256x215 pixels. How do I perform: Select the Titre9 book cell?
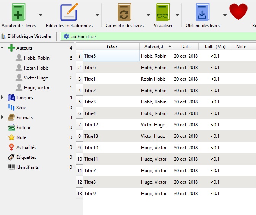tap(111, 193)
